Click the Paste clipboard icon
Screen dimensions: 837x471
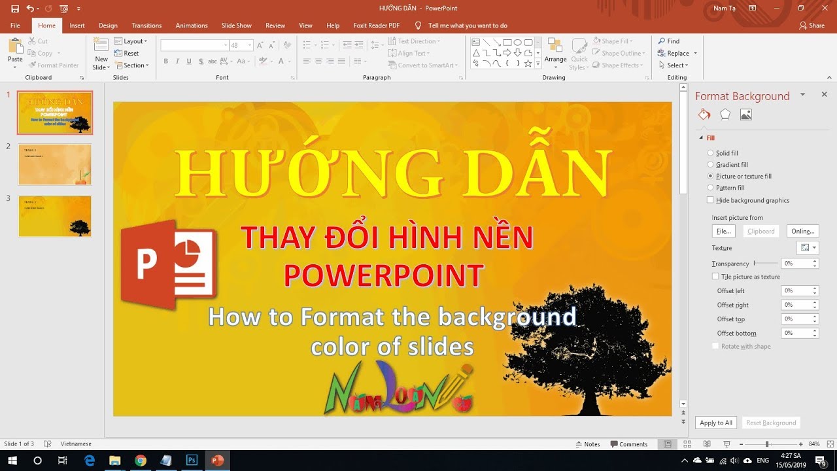pyautogui.click(x=15, y=47)
